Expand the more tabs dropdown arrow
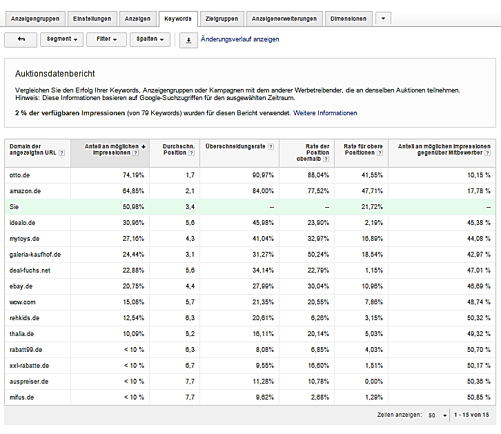 point(383,19)
